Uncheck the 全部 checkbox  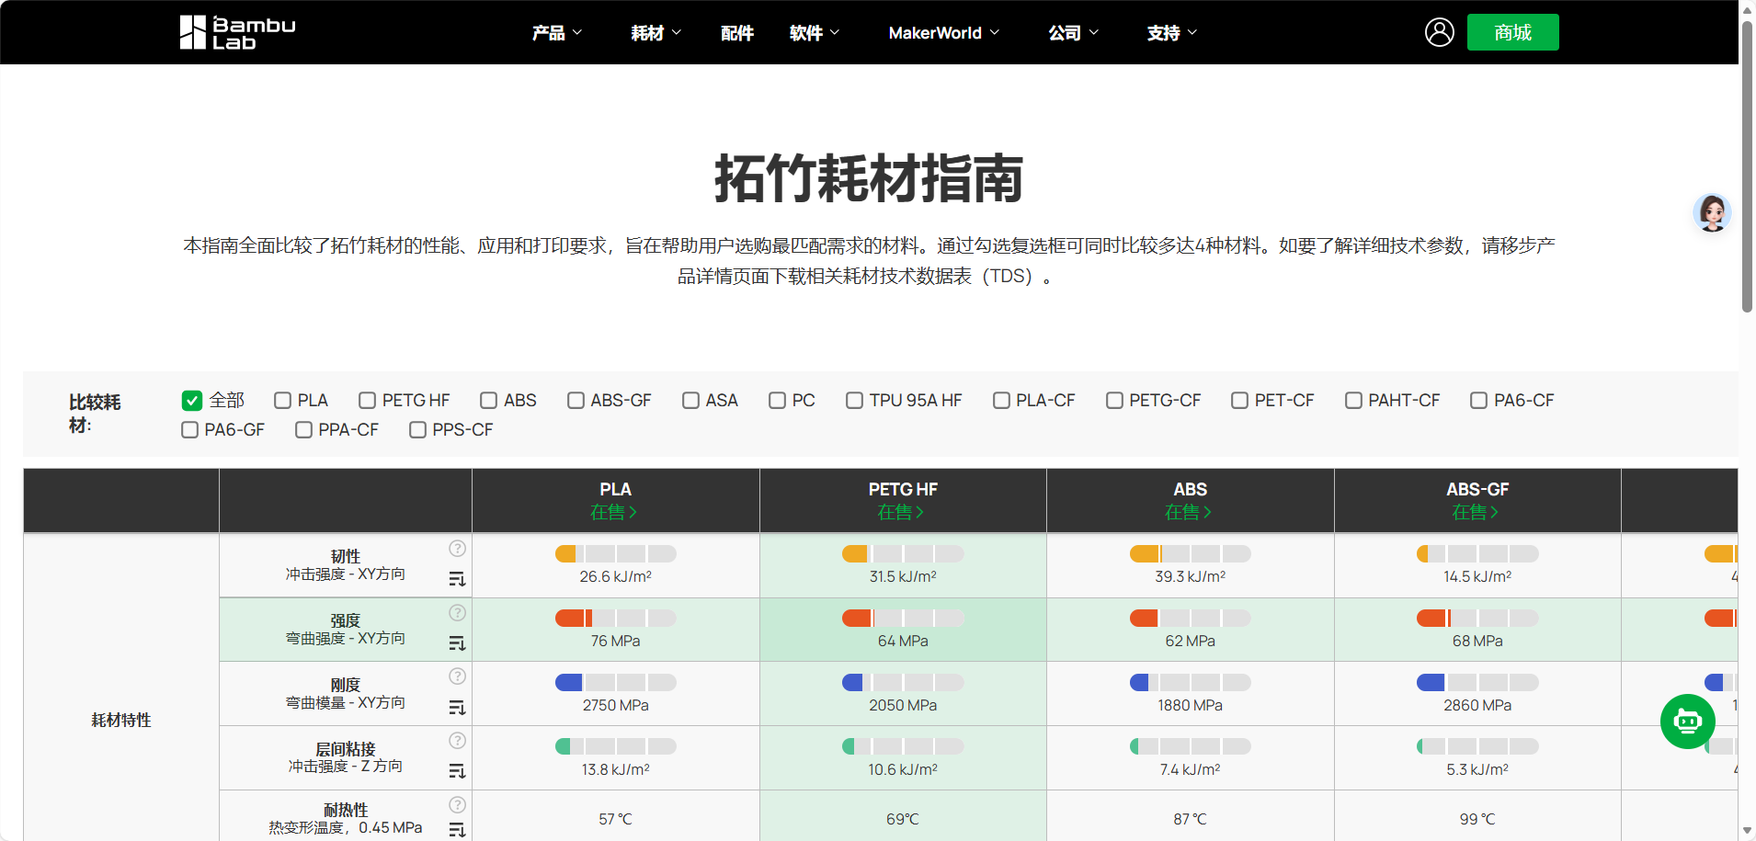[192, 401]
